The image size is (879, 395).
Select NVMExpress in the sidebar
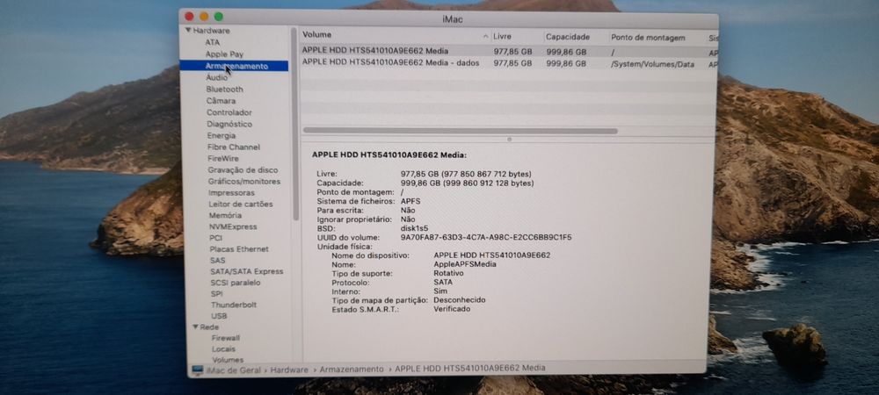(x=233, y=226)
